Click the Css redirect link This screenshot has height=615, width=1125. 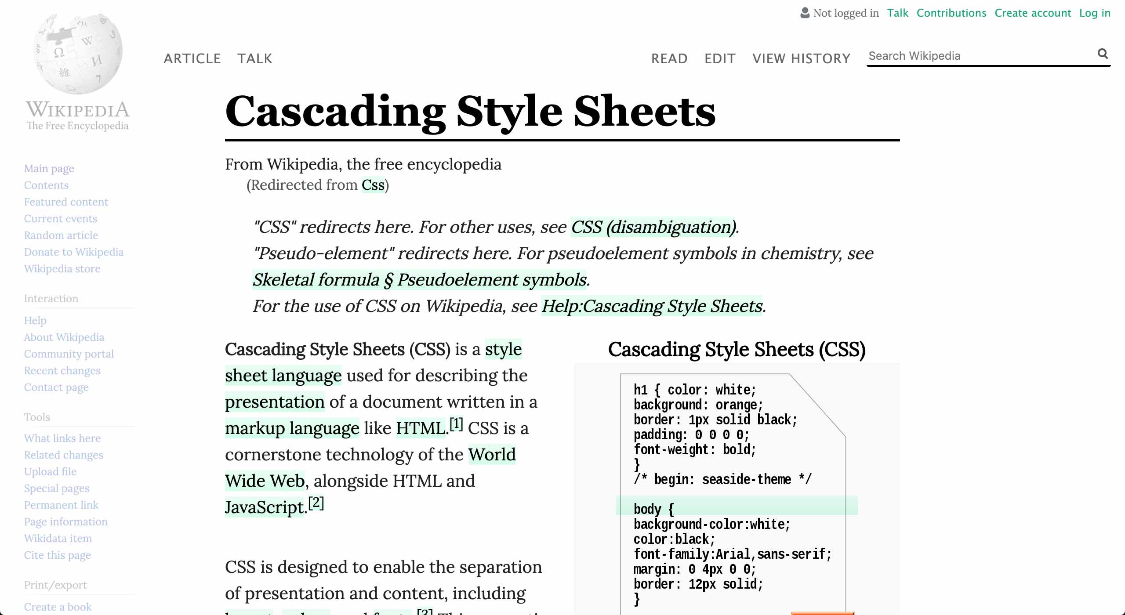[373, 185]
